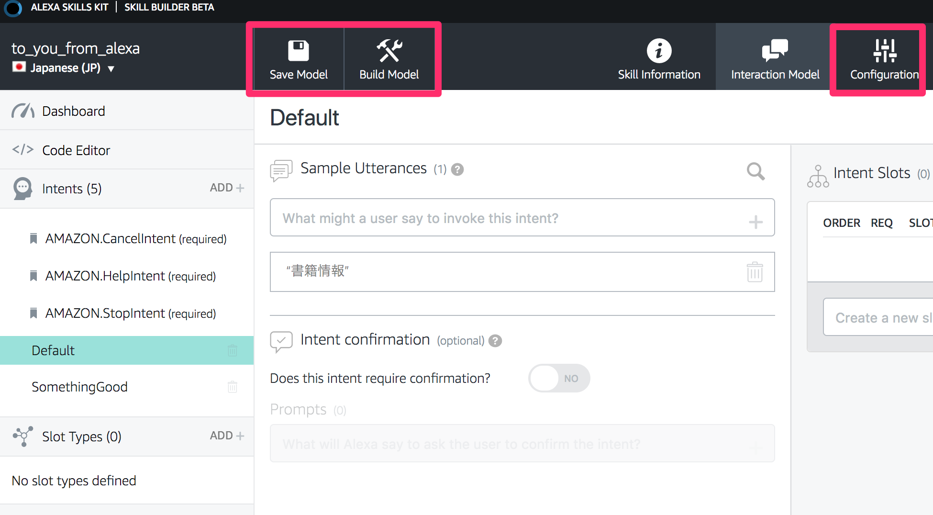
Task: Click the SKILL BUILDER BETA label
Action: pyautogui.click(x=169, y=7)
